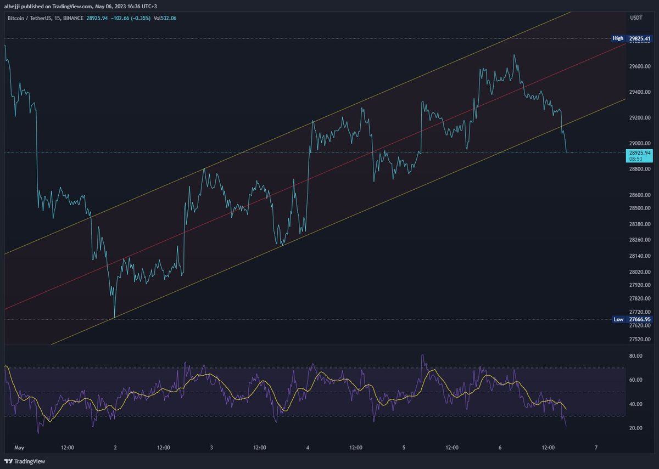Select the 27620.00 price axis label
Viewport: 659px width, 469px height.
pyautogui.click(x=640, y=326)
